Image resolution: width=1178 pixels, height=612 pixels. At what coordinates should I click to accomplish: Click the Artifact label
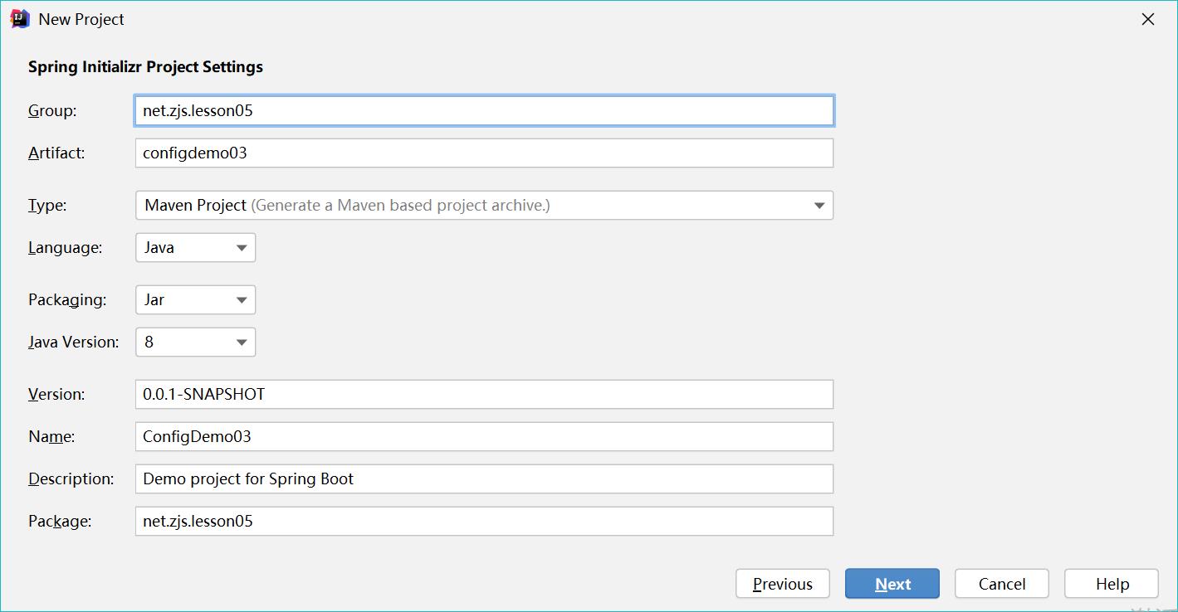point(56,153)
